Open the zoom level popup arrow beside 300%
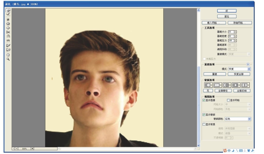 click(32, 149)
